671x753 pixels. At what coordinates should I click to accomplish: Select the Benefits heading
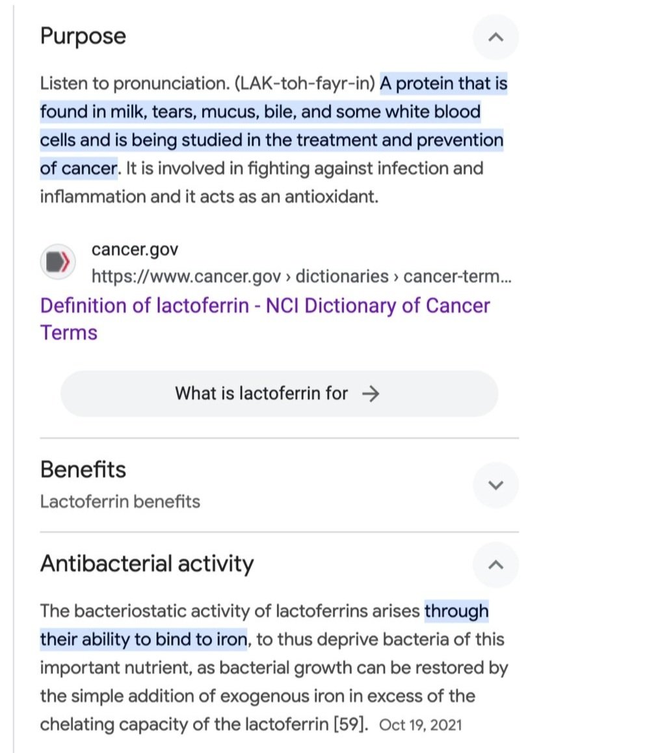point(83,470)
